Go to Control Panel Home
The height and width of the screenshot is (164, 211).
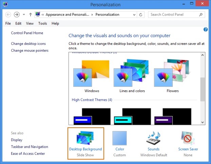coord(27,33)
